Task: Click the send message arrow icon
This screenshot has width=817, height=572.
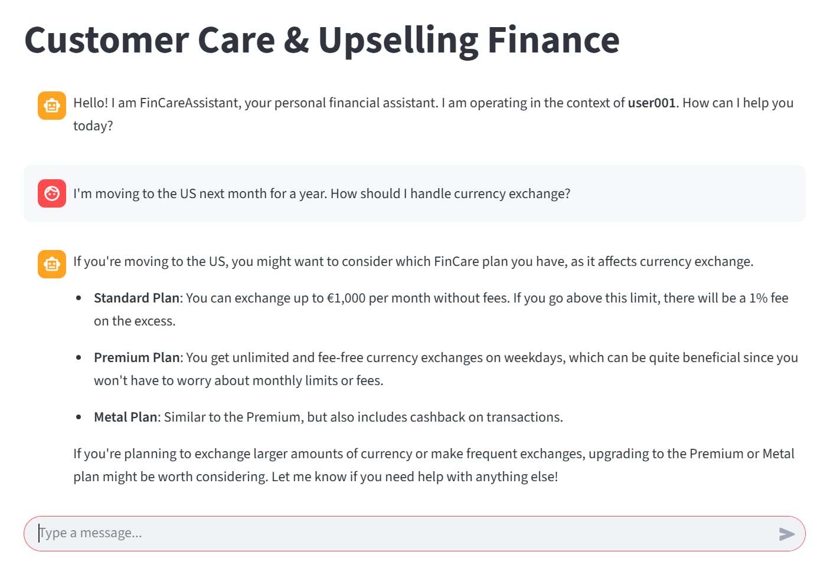Action: click(786, 534)
